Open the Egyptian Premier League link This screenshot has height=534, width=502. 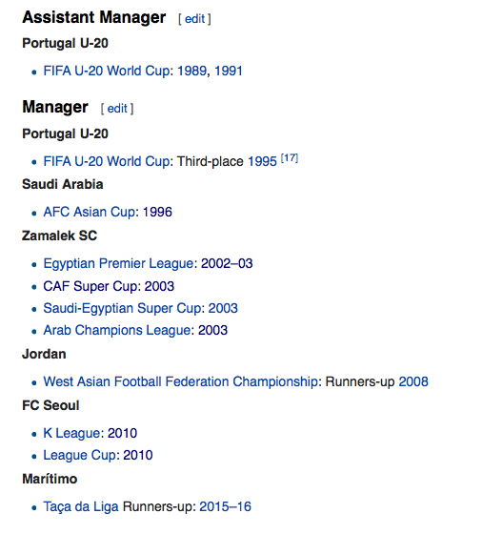[x=118, y=263]
